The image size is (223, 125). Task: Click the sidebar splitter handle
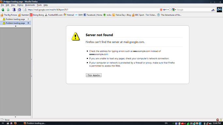point(31,68)
